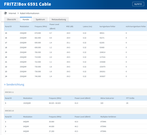Click the Internet breadcrumb link
Image resolution: width=147 pixels, height=135 pixels.
pos(12,13)
